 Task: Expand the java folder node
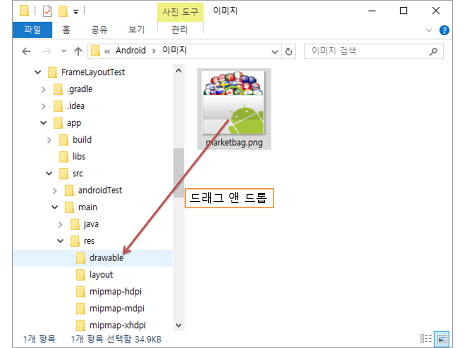(x=61, y=224)
